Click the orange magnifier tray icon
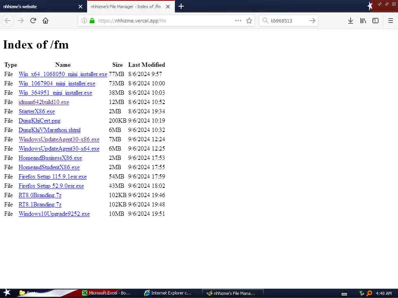 pyautogui.click(x=369, y=293)
